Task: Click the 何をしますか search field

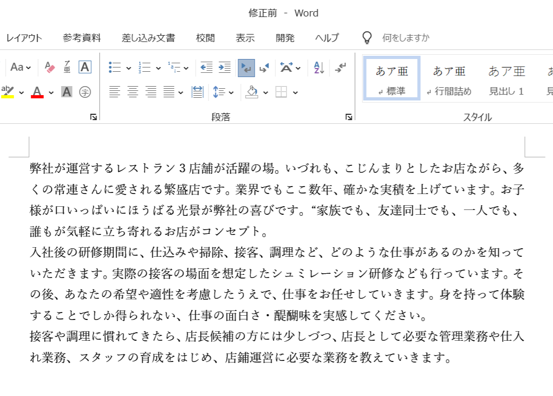Action: click(405, 38)
